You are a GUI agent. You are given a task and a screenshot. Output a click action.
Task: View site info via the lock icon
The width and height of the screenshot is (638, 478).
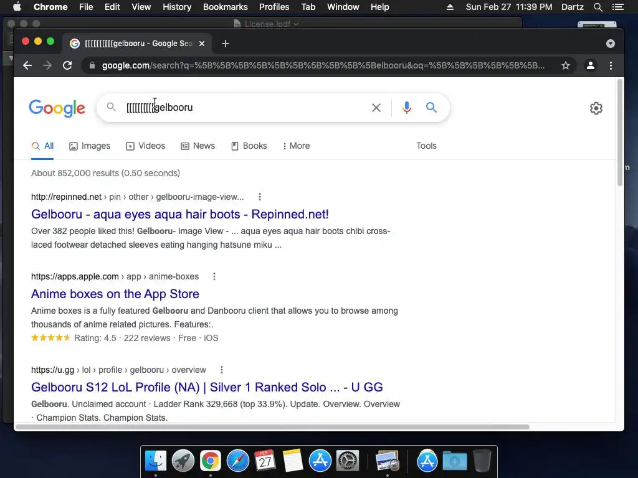(92, 65)
